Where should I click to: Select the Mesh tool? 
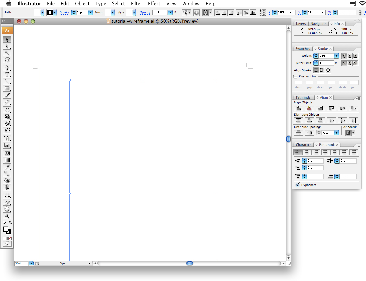tap(7, 153)
